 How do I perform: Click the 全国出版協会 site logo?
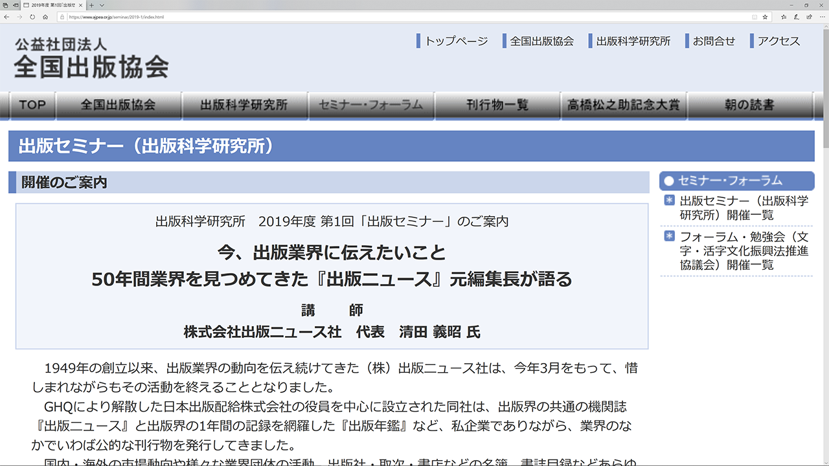tap(91, 58)
